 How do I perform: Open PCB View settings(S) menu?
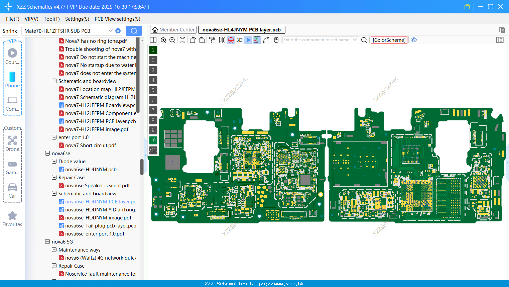click(117, 19)
